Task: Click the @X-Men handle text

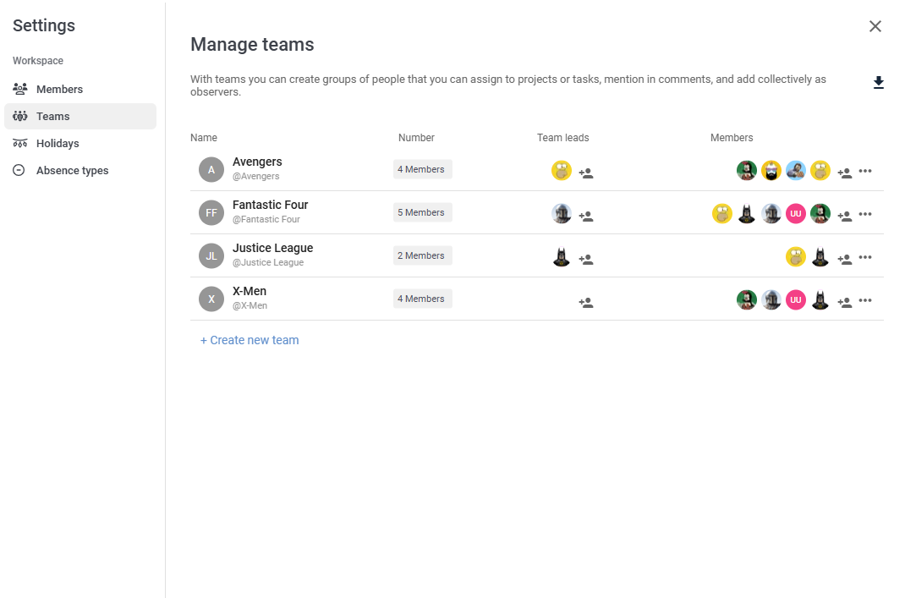Action: point(250,305)
